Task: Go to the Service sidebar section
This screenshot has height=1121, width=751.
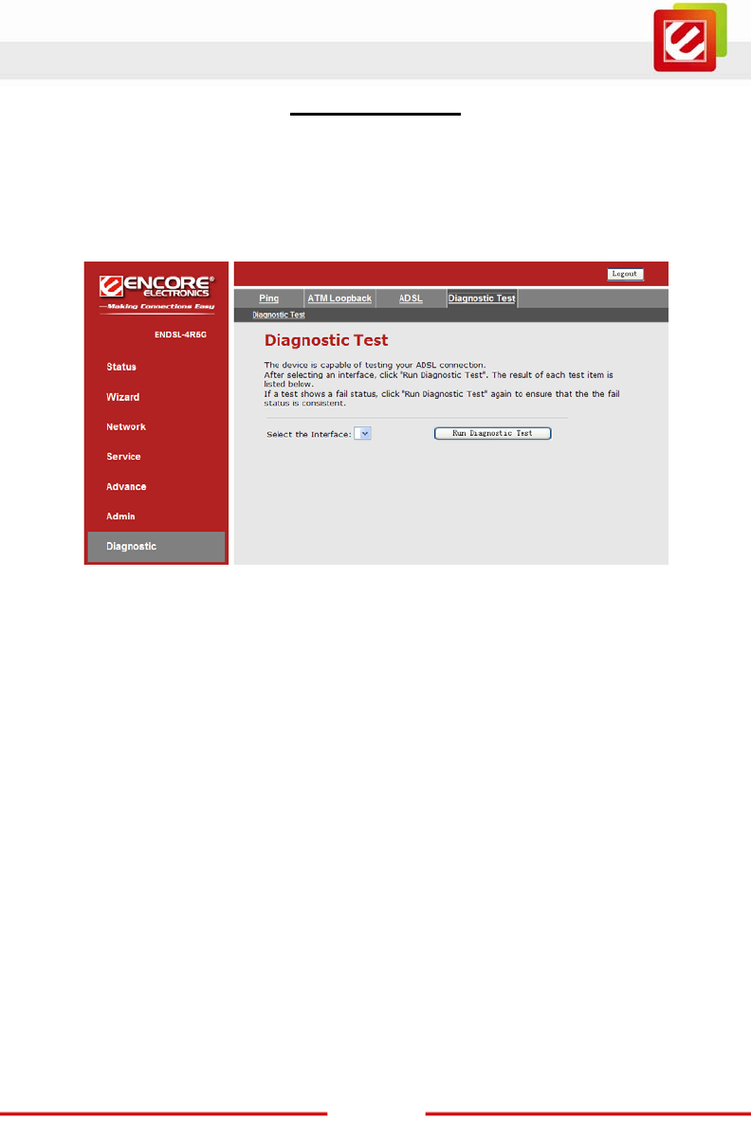Action: coord(123,457)
